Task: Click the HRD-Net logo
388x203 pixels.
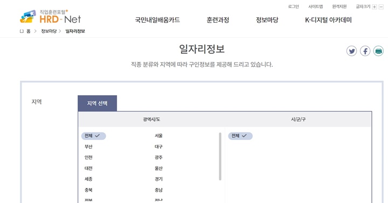Action: (x=51, y=17)
